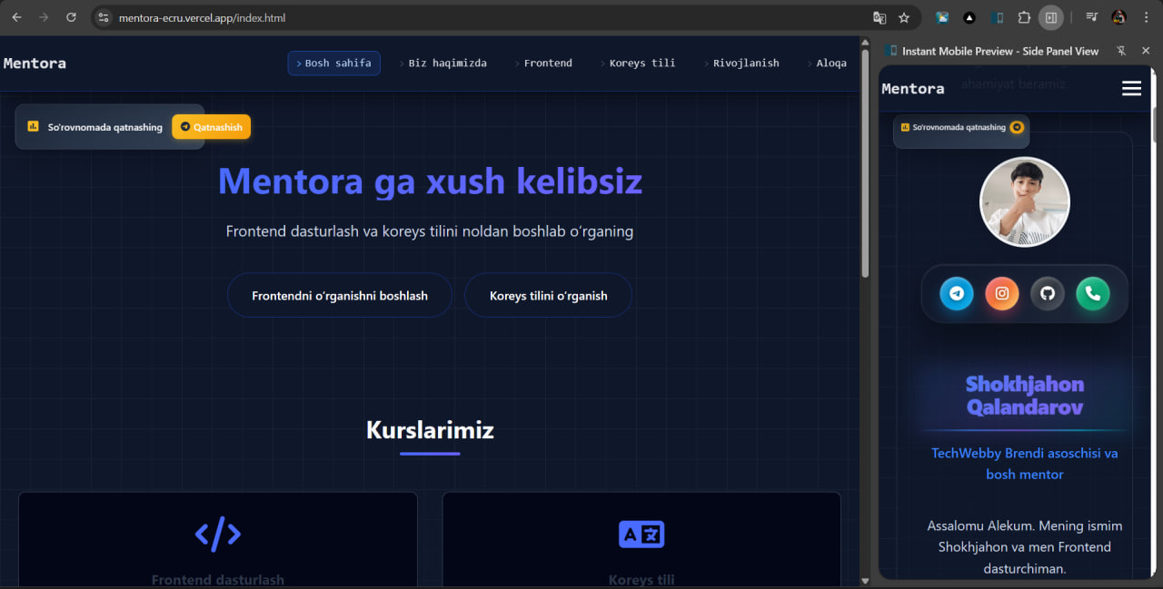Click the Instant Mobile Preview extension icon
This screenshot has height=589, width=1163.
tap(997, 17)
